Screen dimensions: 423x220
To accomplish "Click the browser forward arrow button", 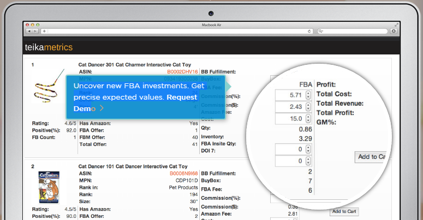I will coord(34,31).
